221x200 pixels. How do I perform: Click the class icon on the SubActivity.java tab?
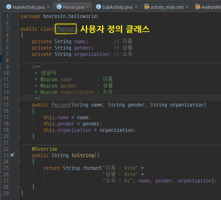coord(99,7)
